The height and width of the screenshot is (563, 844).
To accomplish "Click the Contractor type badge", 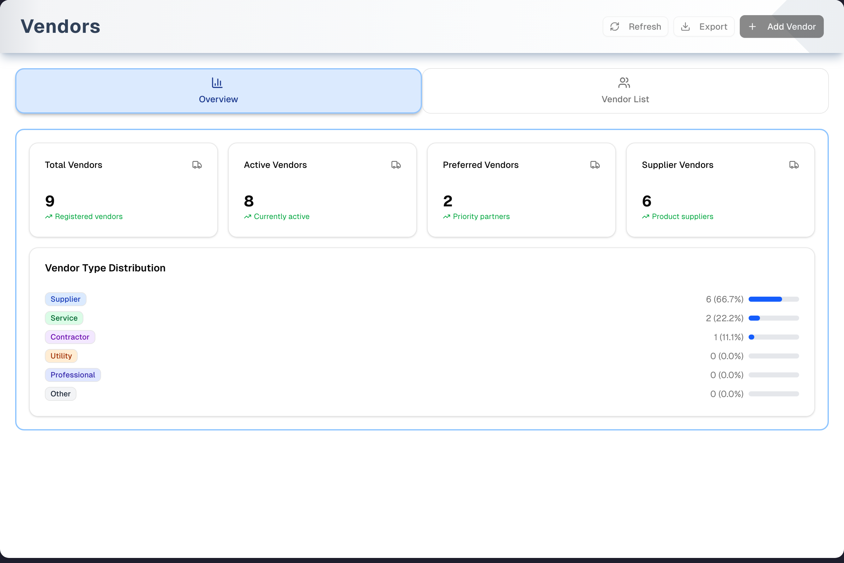I will point(70,337).
